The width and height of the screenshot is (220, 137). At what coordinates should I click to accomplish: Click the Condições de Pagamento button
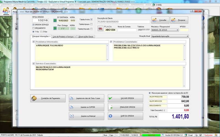coord(48,98)
